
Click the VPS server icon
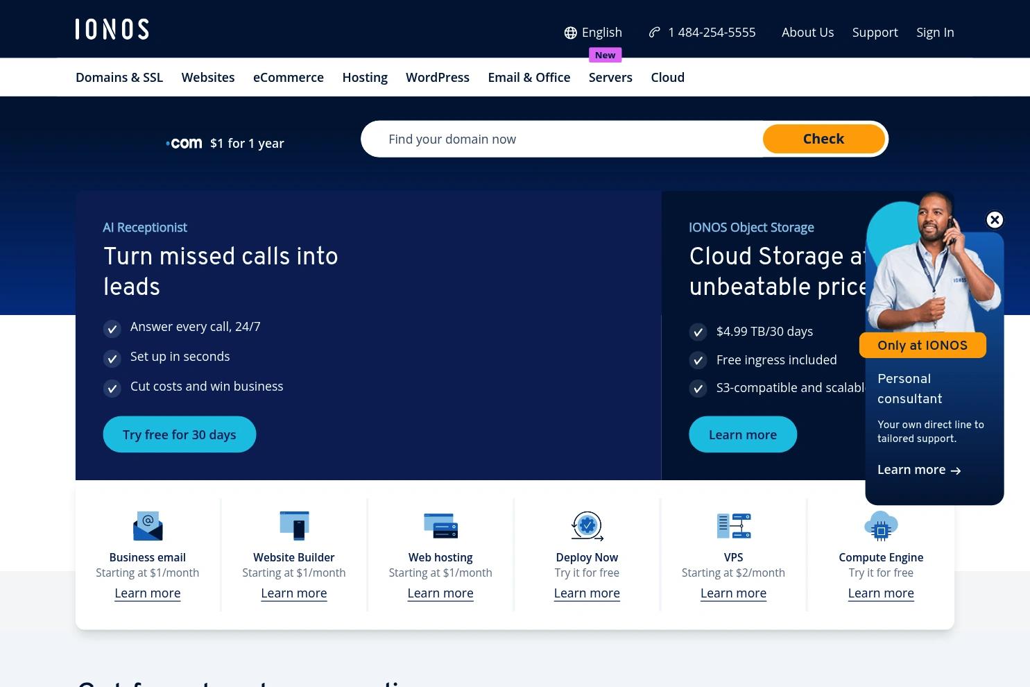[x=734, y=526]
